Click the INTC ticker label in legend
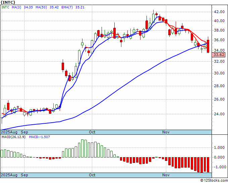The image size is (228, 183). click(x=5, y=7)
